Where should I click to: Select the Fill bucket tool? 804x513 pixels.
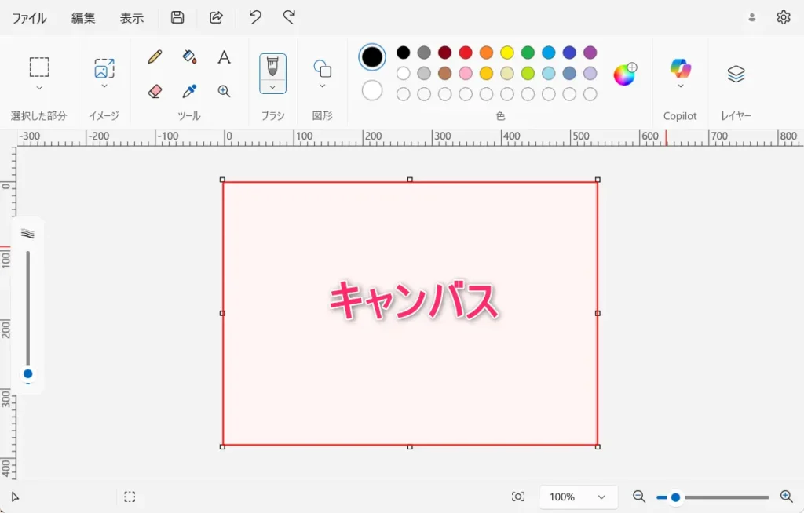tap(189, 56)
